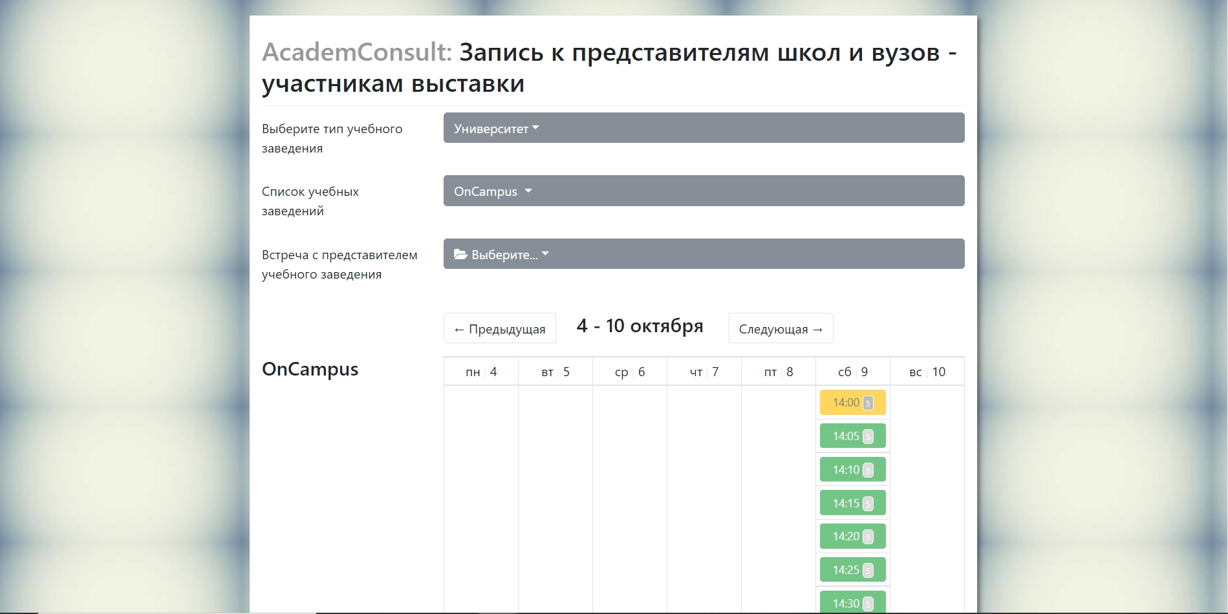Open the folder icon in the meeting selector
The image size is (1228, 614).
pyautogui.click(x=459, y=255)
